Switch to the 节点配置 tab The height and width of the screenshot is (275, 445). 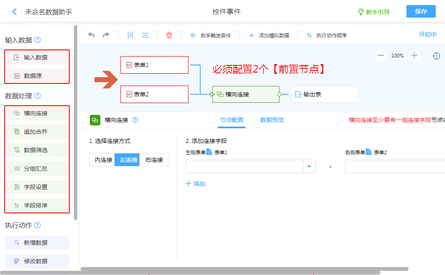point(232,120)
